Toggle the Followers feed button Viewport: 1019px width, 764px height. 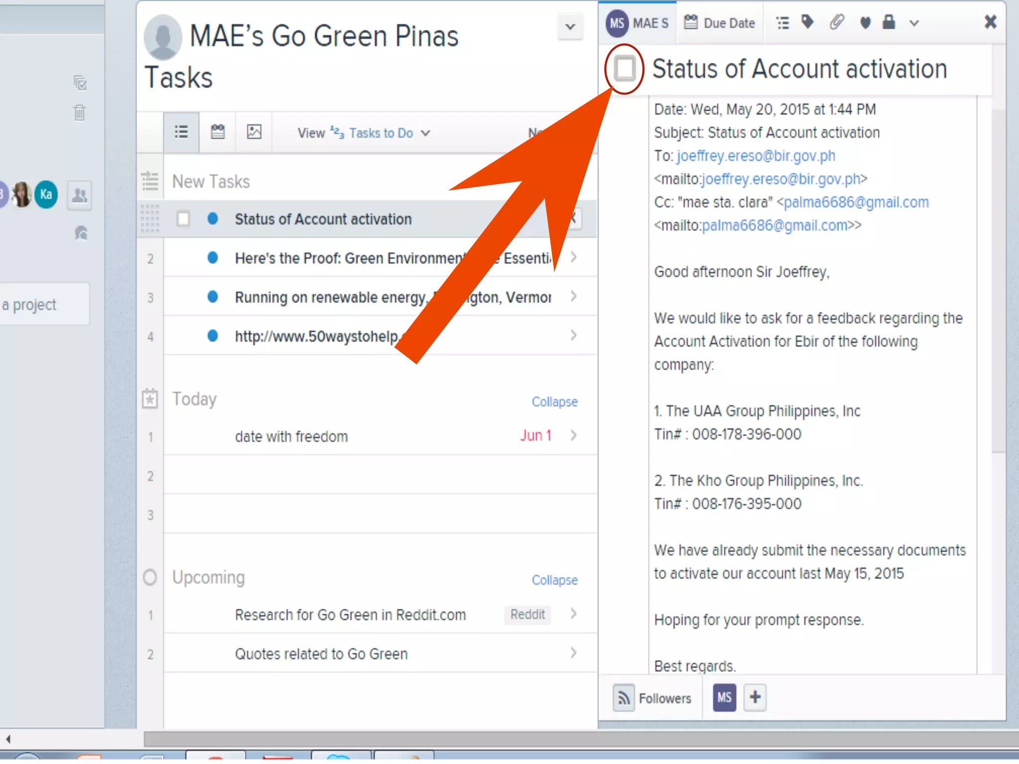(624, 698)
